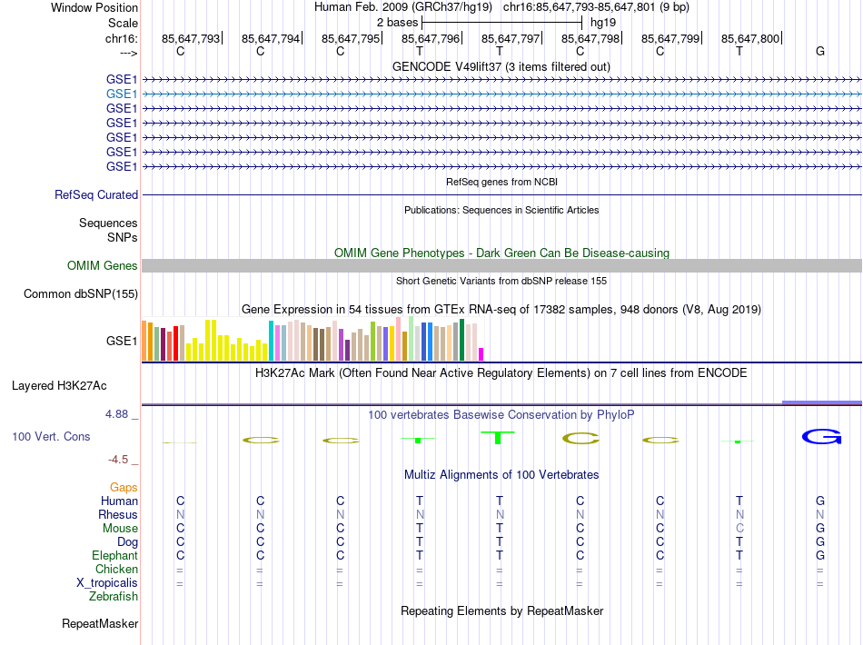
Task: Select the X_tropicalis alignment row label
Action: [x=108, y=583]
